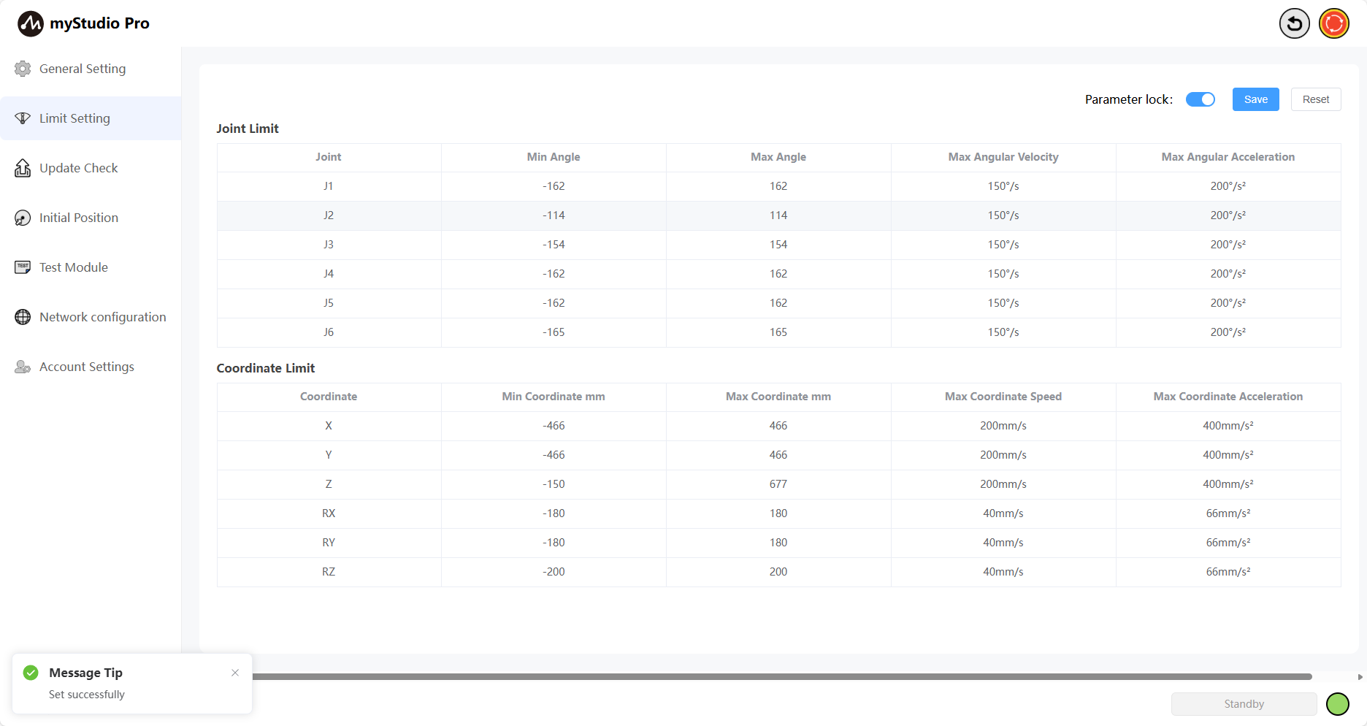Click the scrollbar right arrow

tap(1360, 677)
